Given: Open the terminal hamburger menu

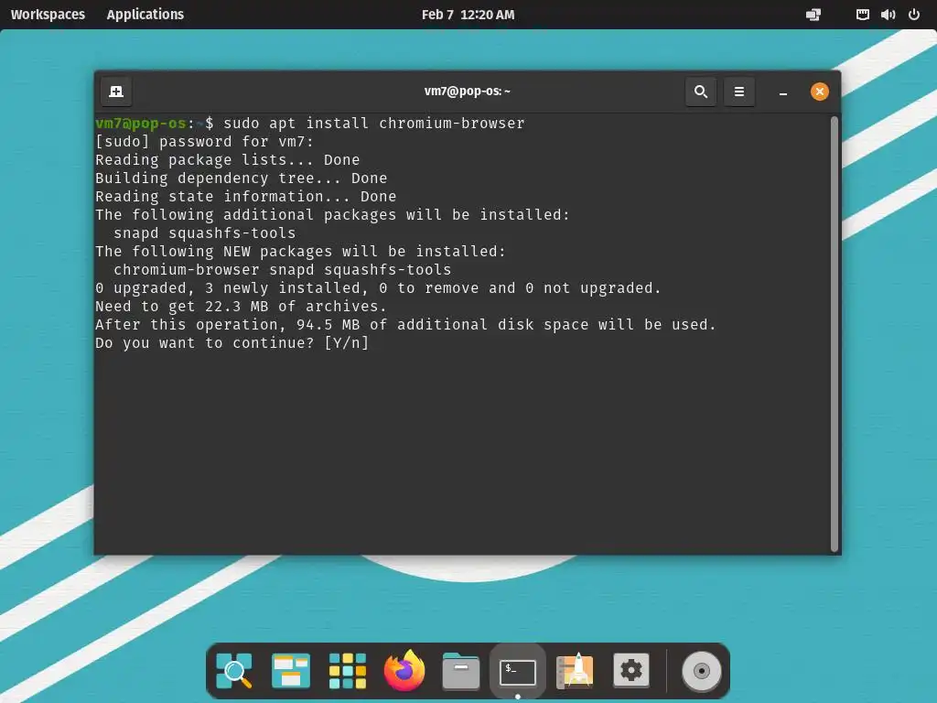Looking at the screenshot, I should point(739,92).
